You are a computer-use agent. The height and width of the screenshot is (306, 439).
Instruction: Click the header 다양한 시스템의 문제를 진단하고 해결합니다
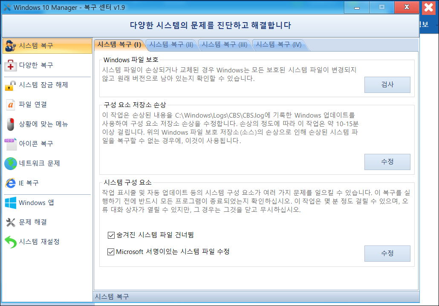pyautogui.click(x=210, y=26)
